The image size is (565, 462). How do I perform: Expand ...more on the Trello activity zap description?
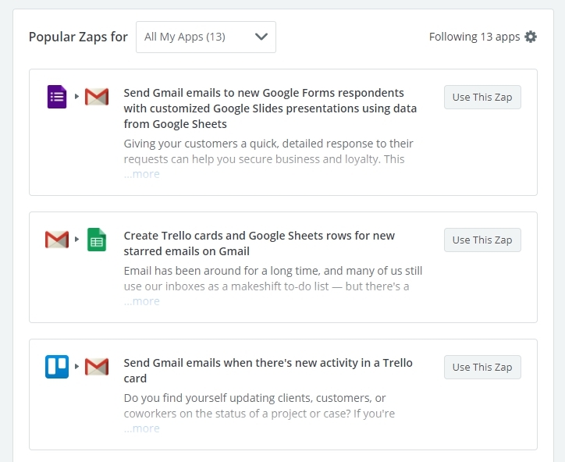[142, 428]
